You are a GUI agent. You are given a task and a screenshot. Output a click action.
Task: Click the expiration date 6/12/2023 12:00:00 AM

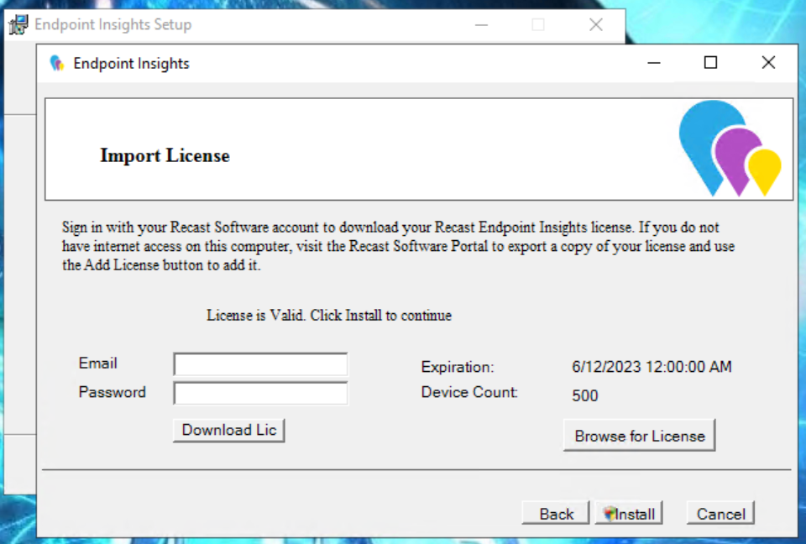tap(652, 367)
